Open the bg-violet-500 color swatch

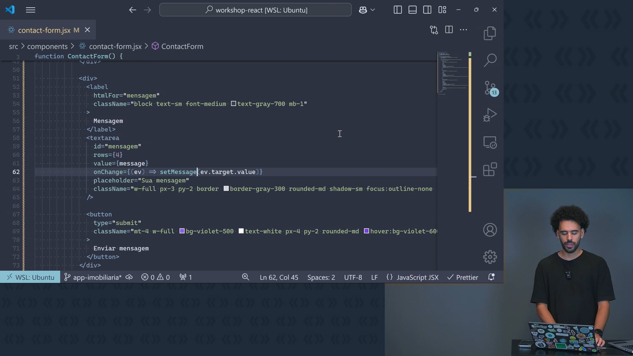click(x=182, y=231)
